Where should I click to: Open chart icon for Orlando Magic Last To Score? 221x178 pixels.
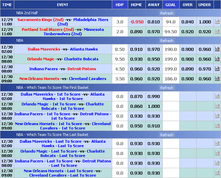217,153
